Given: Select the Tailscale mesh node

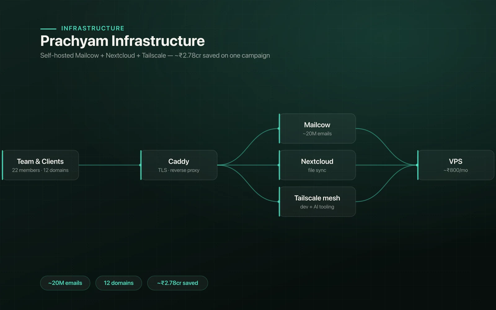Looking at the screenshot, I should pos(317,201).
